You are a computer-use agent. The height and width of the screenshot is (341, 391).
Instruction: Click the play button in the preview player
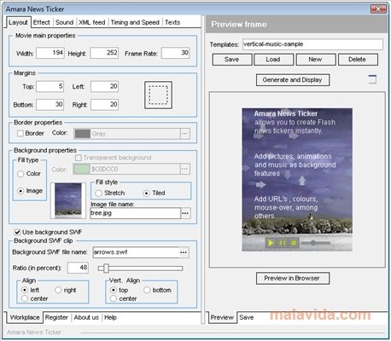(271, 243)
